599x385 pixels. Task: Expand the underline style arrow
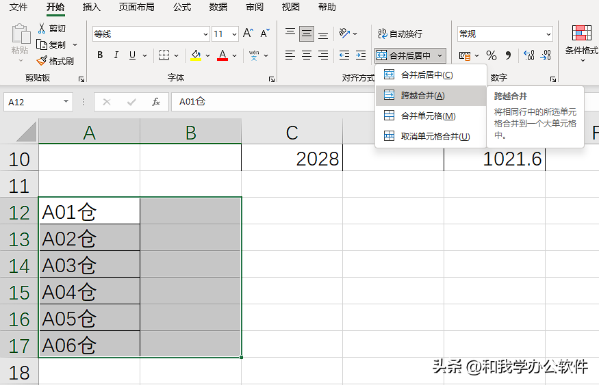coord(144,55)
